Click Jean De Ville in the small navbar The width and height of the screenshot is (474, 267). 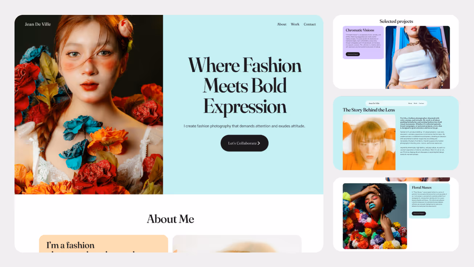[x=374, y=103]
